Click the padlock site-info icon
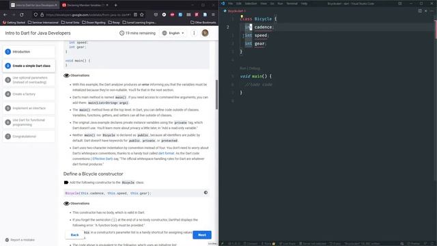437x246 pixels. tap(42, 14)
